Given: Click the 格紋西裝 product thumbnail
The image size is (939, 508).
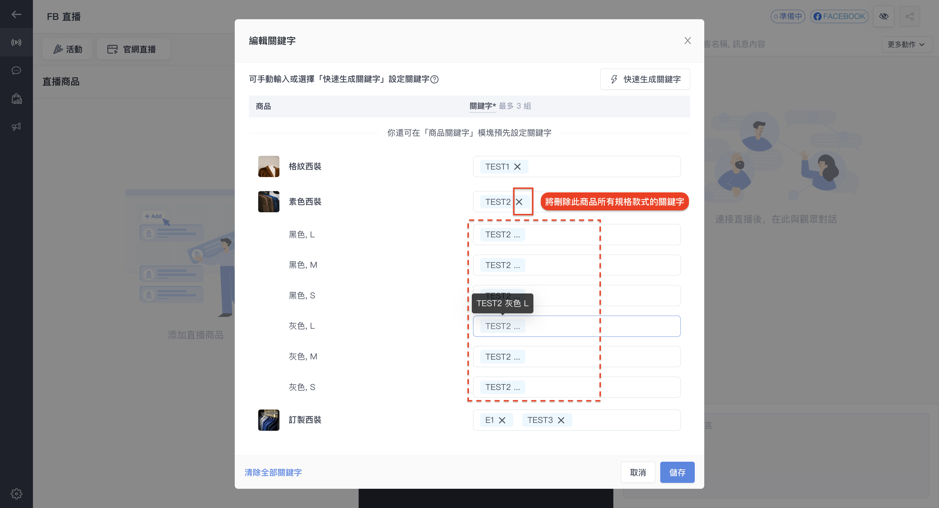Looking at the screenshot, I should (269, 167).
